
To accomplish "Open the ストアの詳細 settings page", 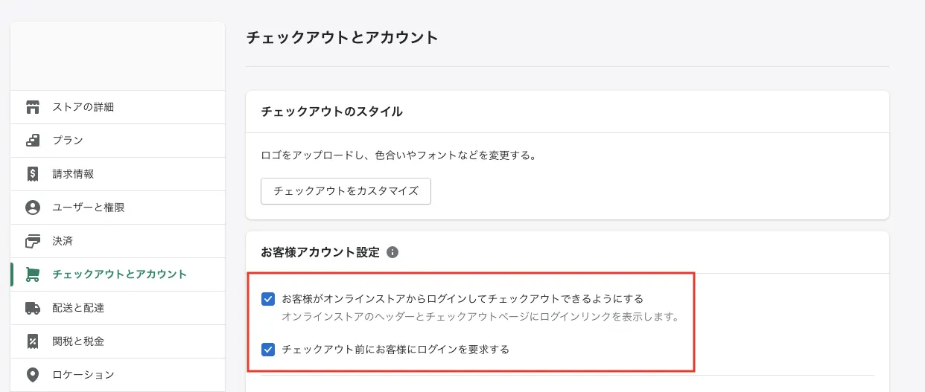I will click(x=83, y=107).
